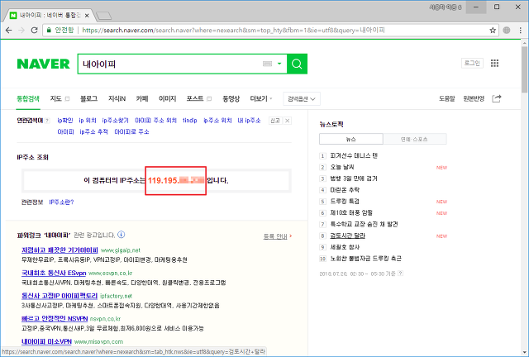Click the browser back arrow
Screen dimensions: 529x357
click(x=9, y=30)
